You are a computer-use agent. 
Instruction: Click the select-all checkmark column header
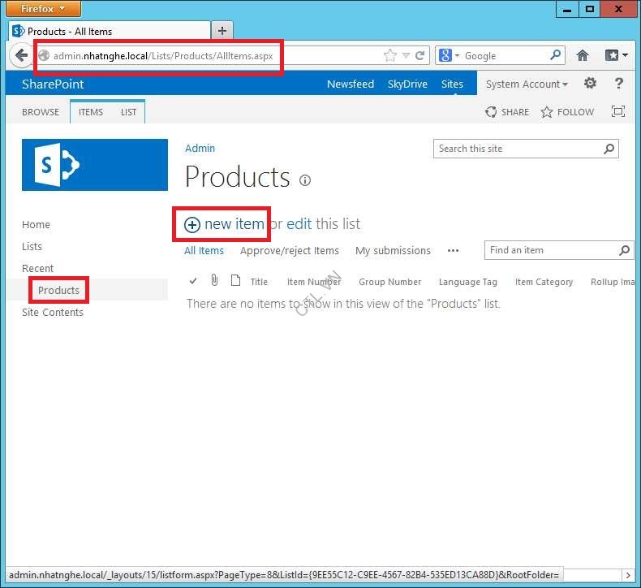tap(193, 281)
